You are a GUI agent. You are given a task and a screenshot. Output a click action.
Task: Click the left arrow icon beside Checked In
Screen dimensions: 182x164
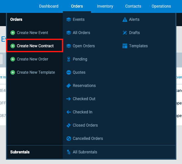(x=68, y=112)
